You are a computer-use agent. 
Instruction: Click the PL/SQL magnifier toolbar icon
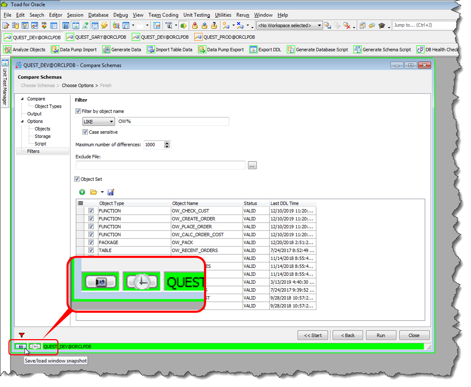[169, 25]
